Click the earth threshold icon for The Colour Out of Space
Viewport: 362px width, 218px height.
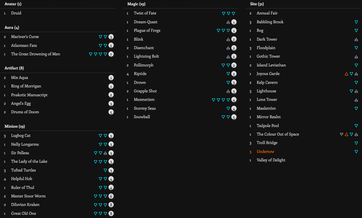pyautogui.click(x=341, y=135)
